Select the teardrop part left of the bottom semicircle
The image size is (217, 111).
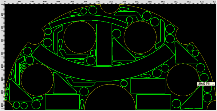coord(82,104)
